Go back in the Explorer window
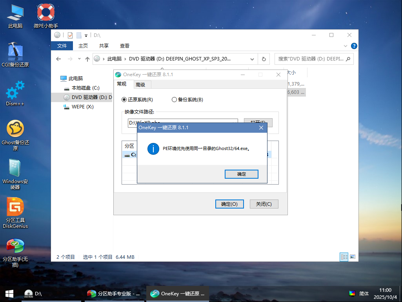 click(x=58, y=59)
